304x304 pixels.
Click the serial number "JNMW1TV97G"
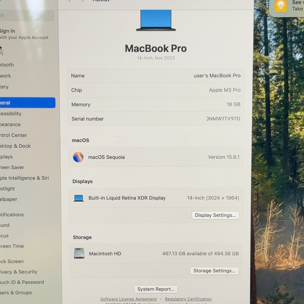(x=223, y=119)
